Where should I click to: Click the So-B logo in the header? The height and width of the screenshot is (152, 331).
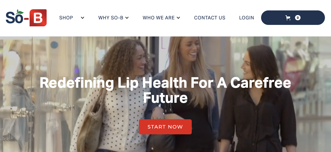(x=26, y=18)
